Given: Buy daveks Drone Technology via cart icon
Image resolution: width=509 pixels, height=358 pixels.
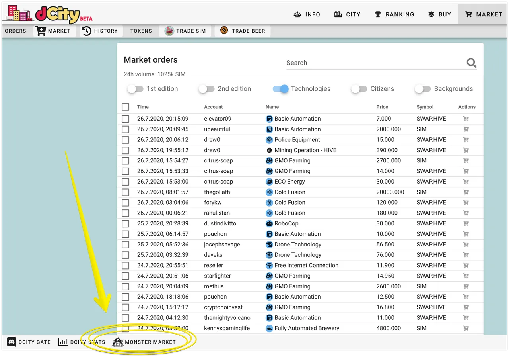Looking at the screenshot, I should point(466,255).
